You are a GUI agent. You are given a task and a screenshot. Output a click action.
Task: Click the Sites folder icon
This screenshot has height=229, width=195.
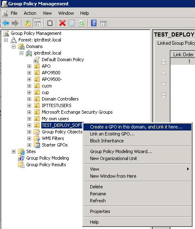click(21, 151)
